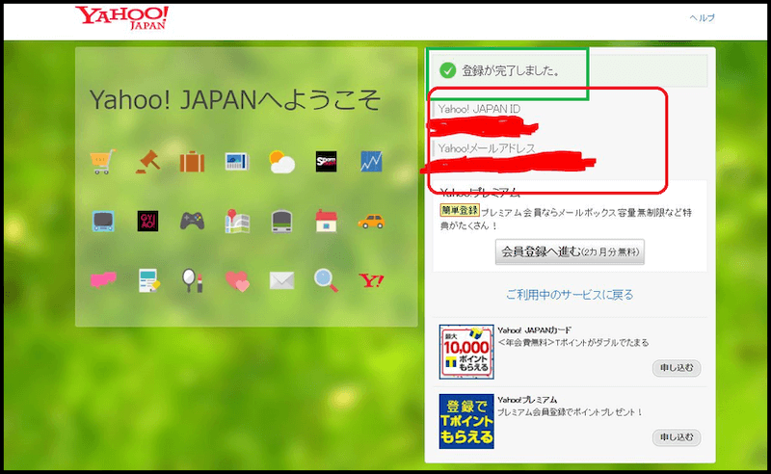Open the pink hearts icon
This screenshot has width=771, height=474.
(237, 281)
